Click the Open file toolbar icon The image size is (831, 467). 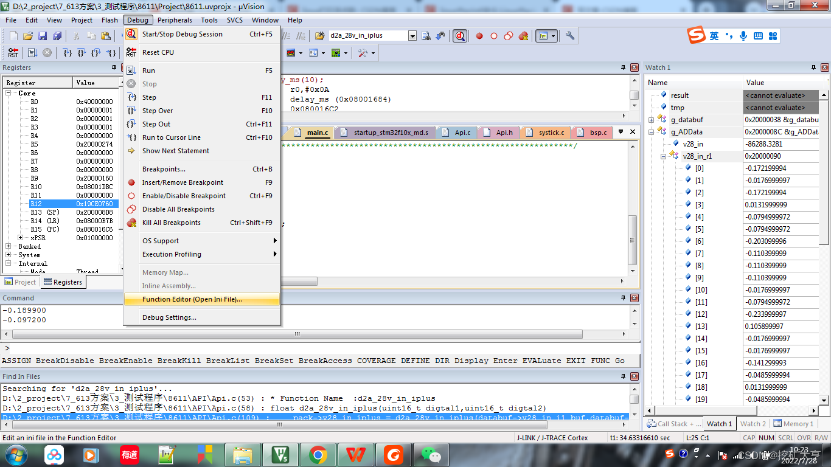click(28, 36)
